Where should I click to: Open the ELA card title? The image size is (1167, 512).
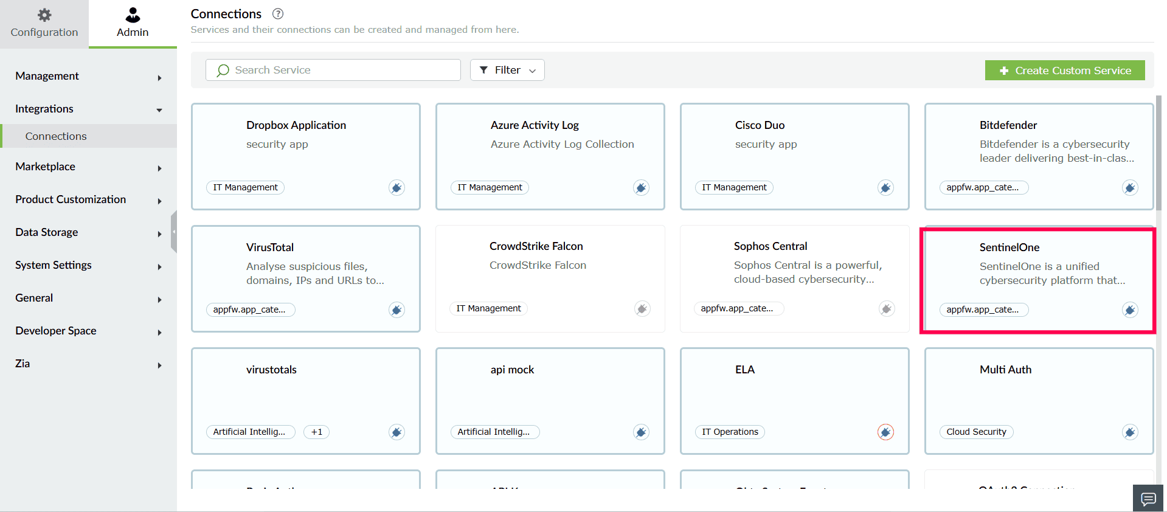click(x=745, y=370)
